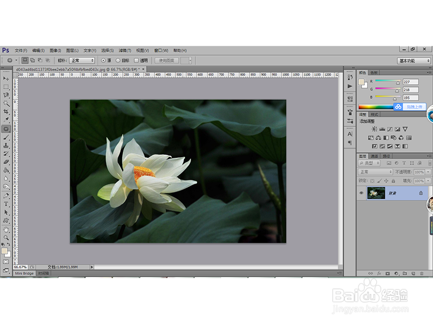433x324 pixels.
Task: Select the Crop tool
Action: coord(6,112)
